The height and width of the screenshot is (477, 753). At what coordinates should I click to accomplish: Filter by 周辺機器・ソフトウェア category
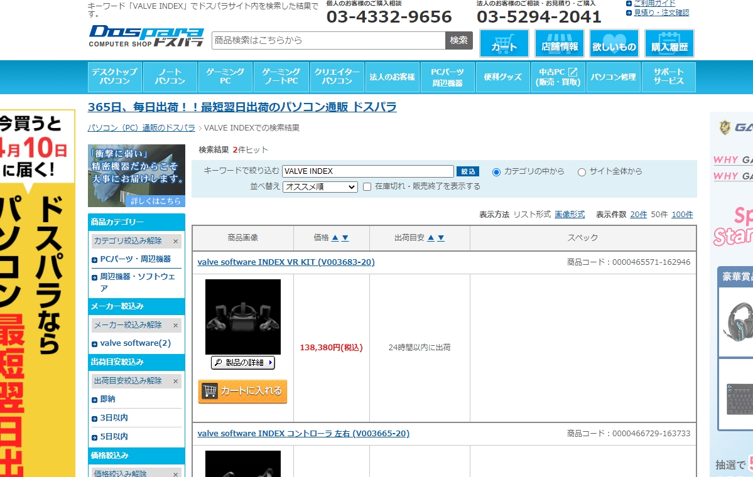pos(138,282)
